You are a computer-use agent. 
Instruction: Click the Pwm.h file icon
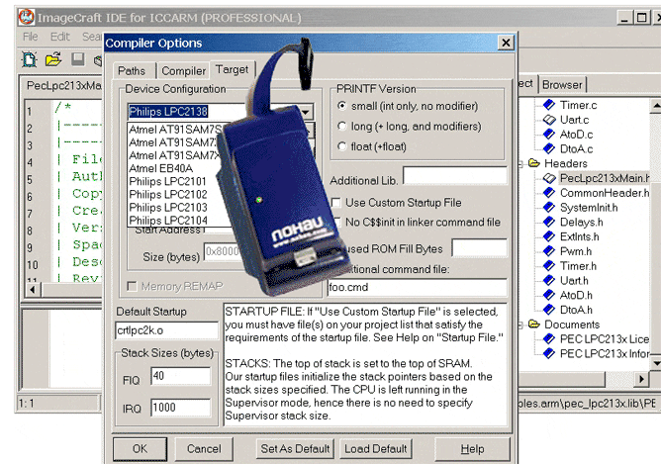549,251
